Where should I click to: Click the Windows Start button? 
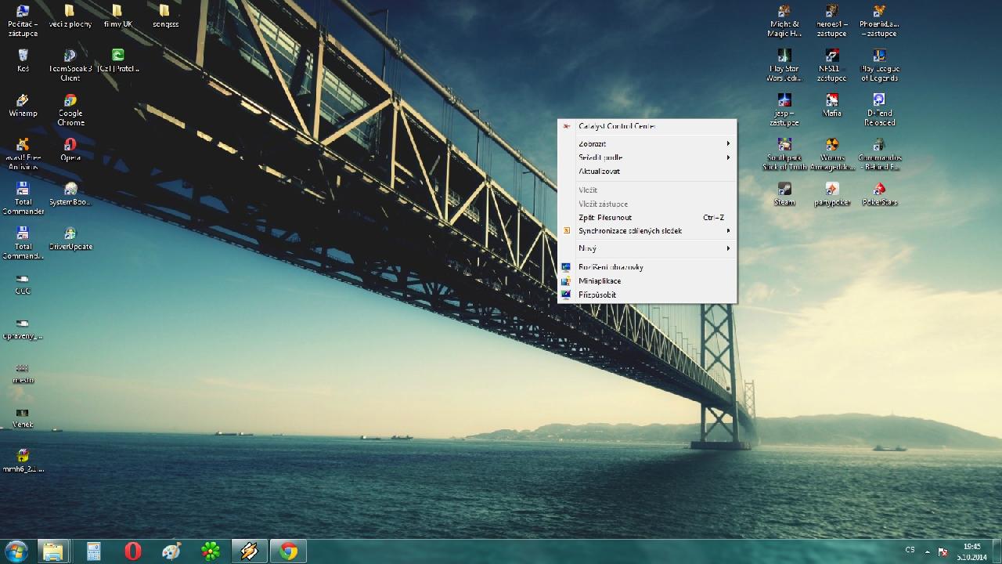click(x=16, y=551)
